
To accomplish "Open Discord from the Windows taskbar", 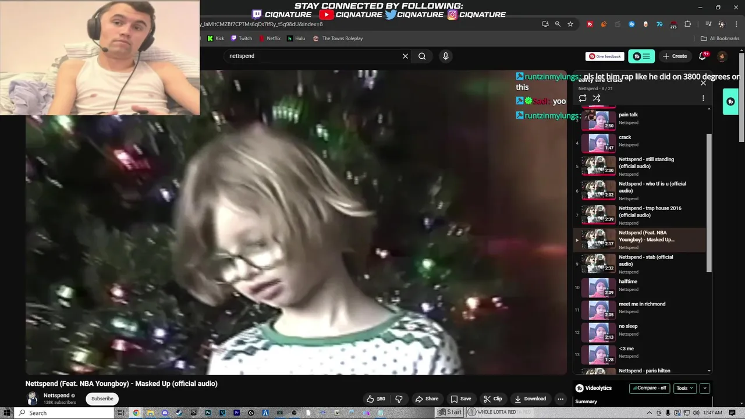I will (x=165, y=413).
